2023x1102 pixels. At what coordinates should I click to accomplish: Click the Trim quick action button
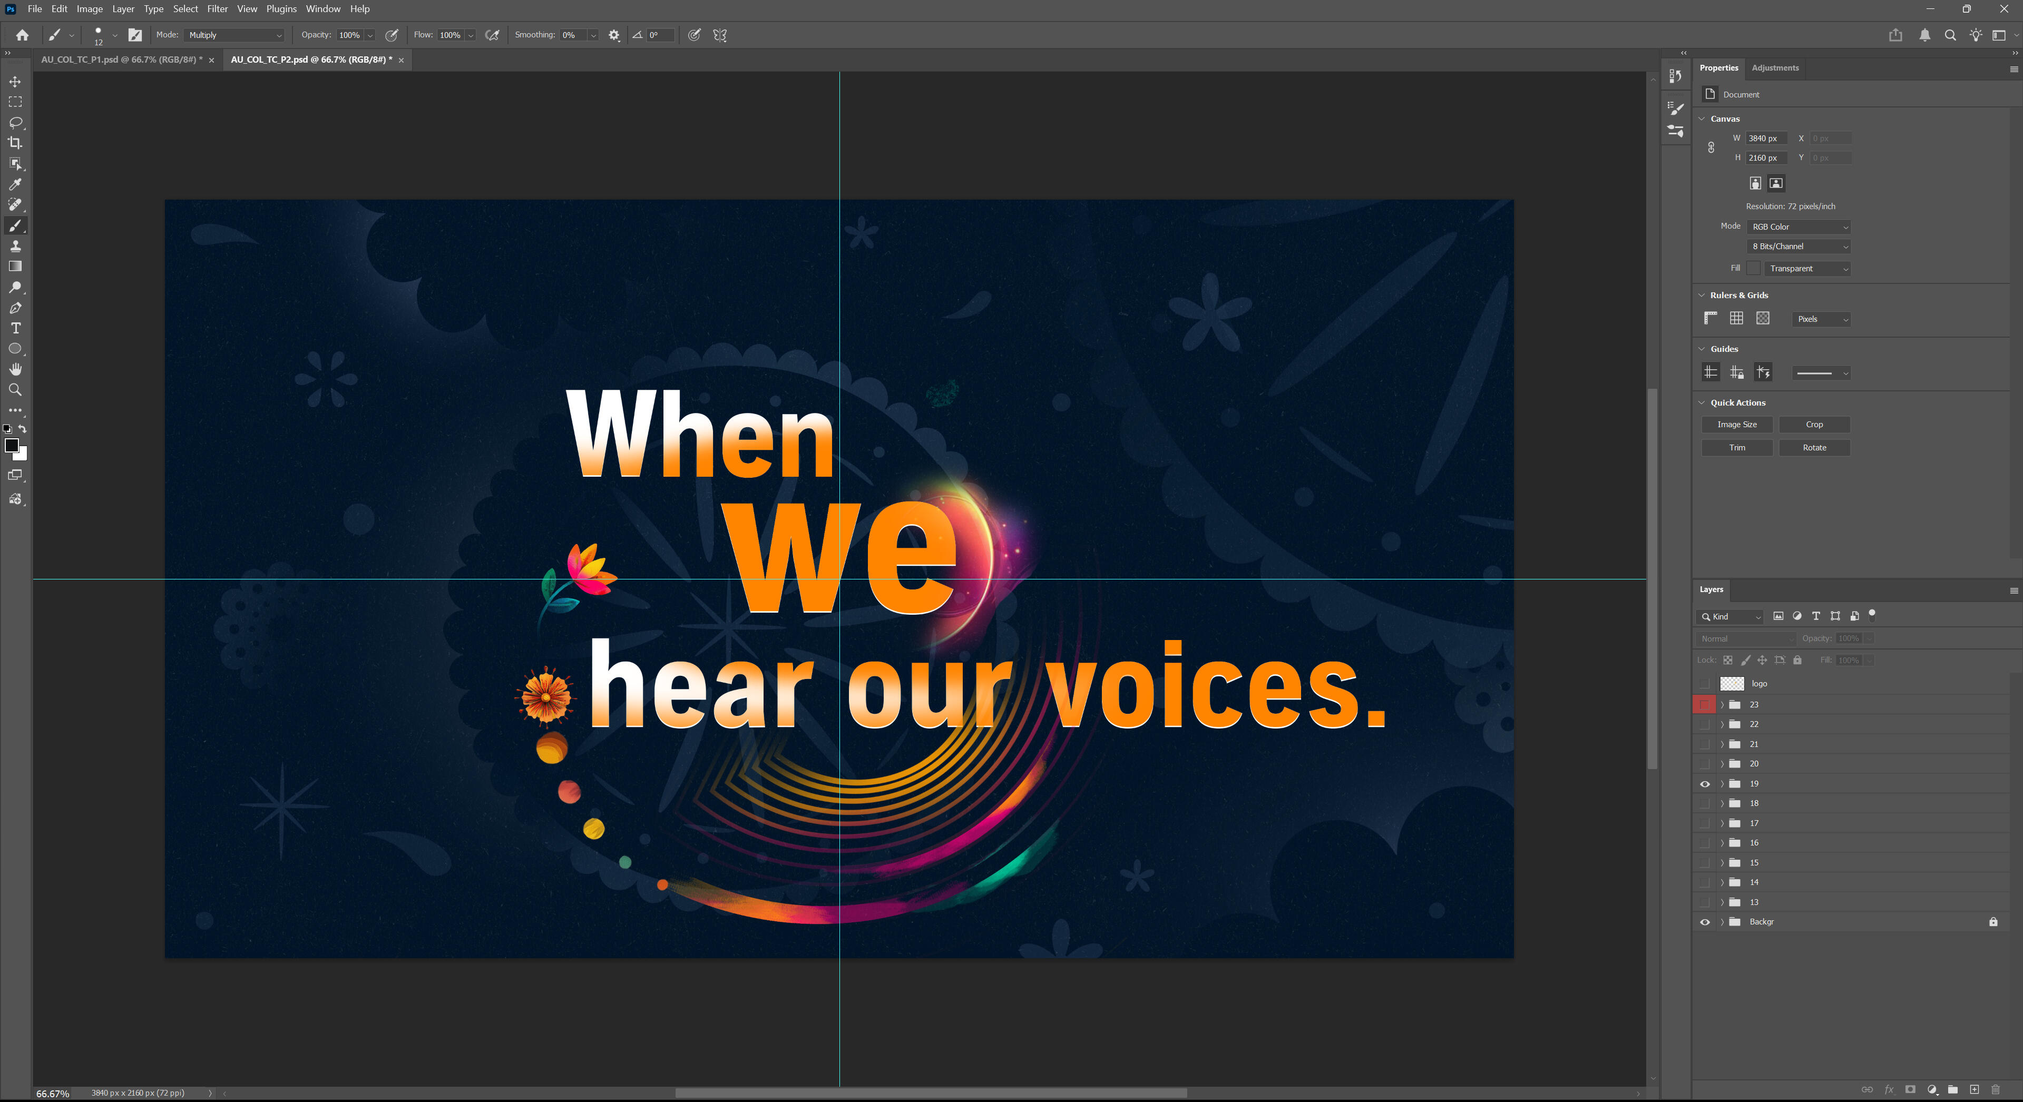click(x=1736, y=447)
